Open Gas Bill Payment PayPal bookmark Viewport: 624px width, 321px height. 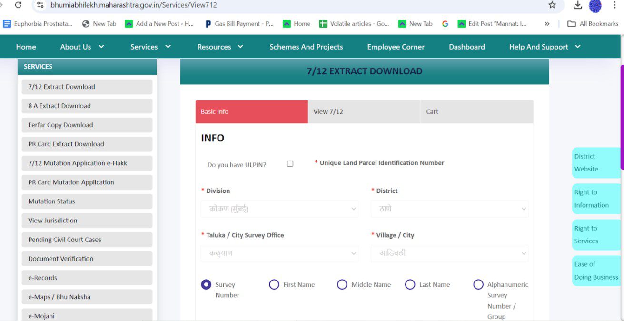pos(239,23)
